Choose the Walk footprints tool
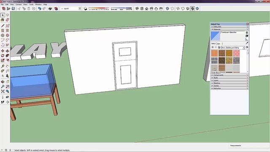Viewport: 270px width, 152px height. 3,102
